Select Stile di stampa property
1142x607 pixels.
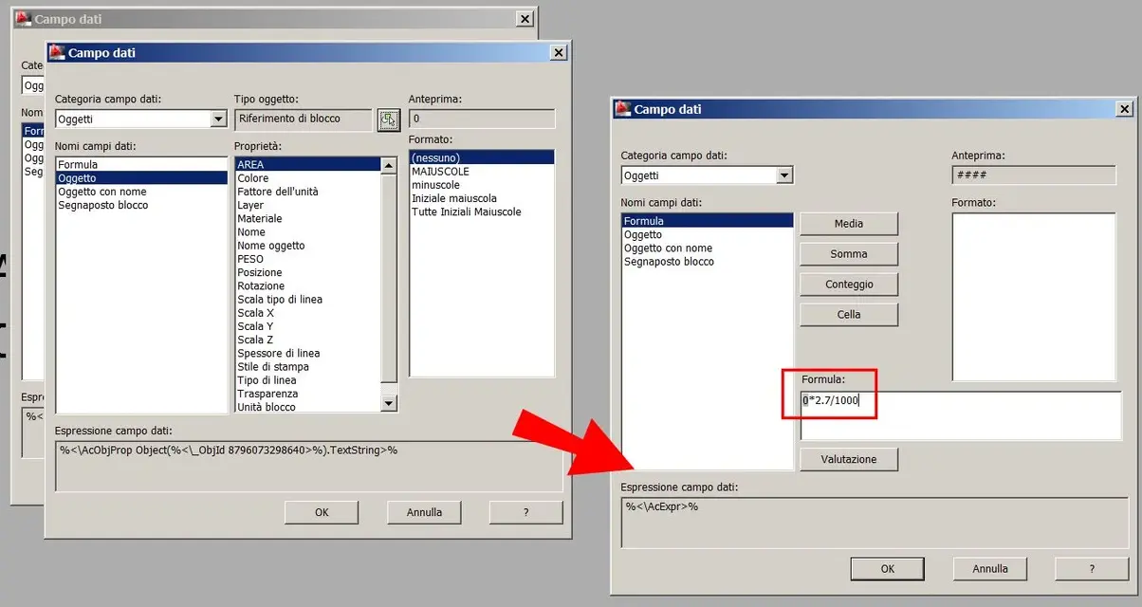pos(307,366)
